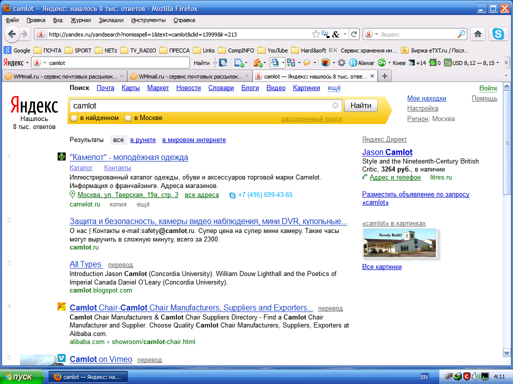Click the EN language indicator in taskbar

(x=424, y=377)
